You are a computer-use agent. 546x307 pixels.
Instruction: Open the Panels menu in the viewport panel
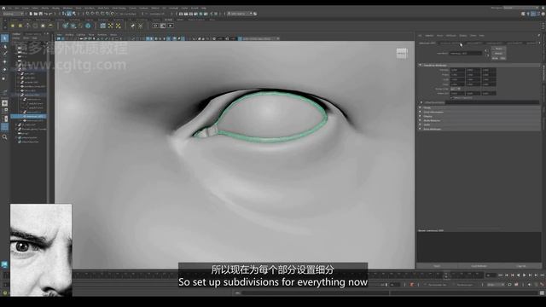113,35
